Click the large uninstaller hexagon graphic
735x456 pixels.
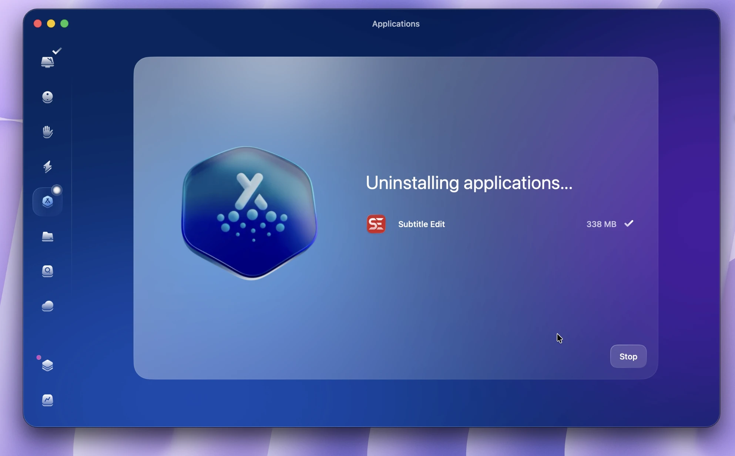pos(249,213)
